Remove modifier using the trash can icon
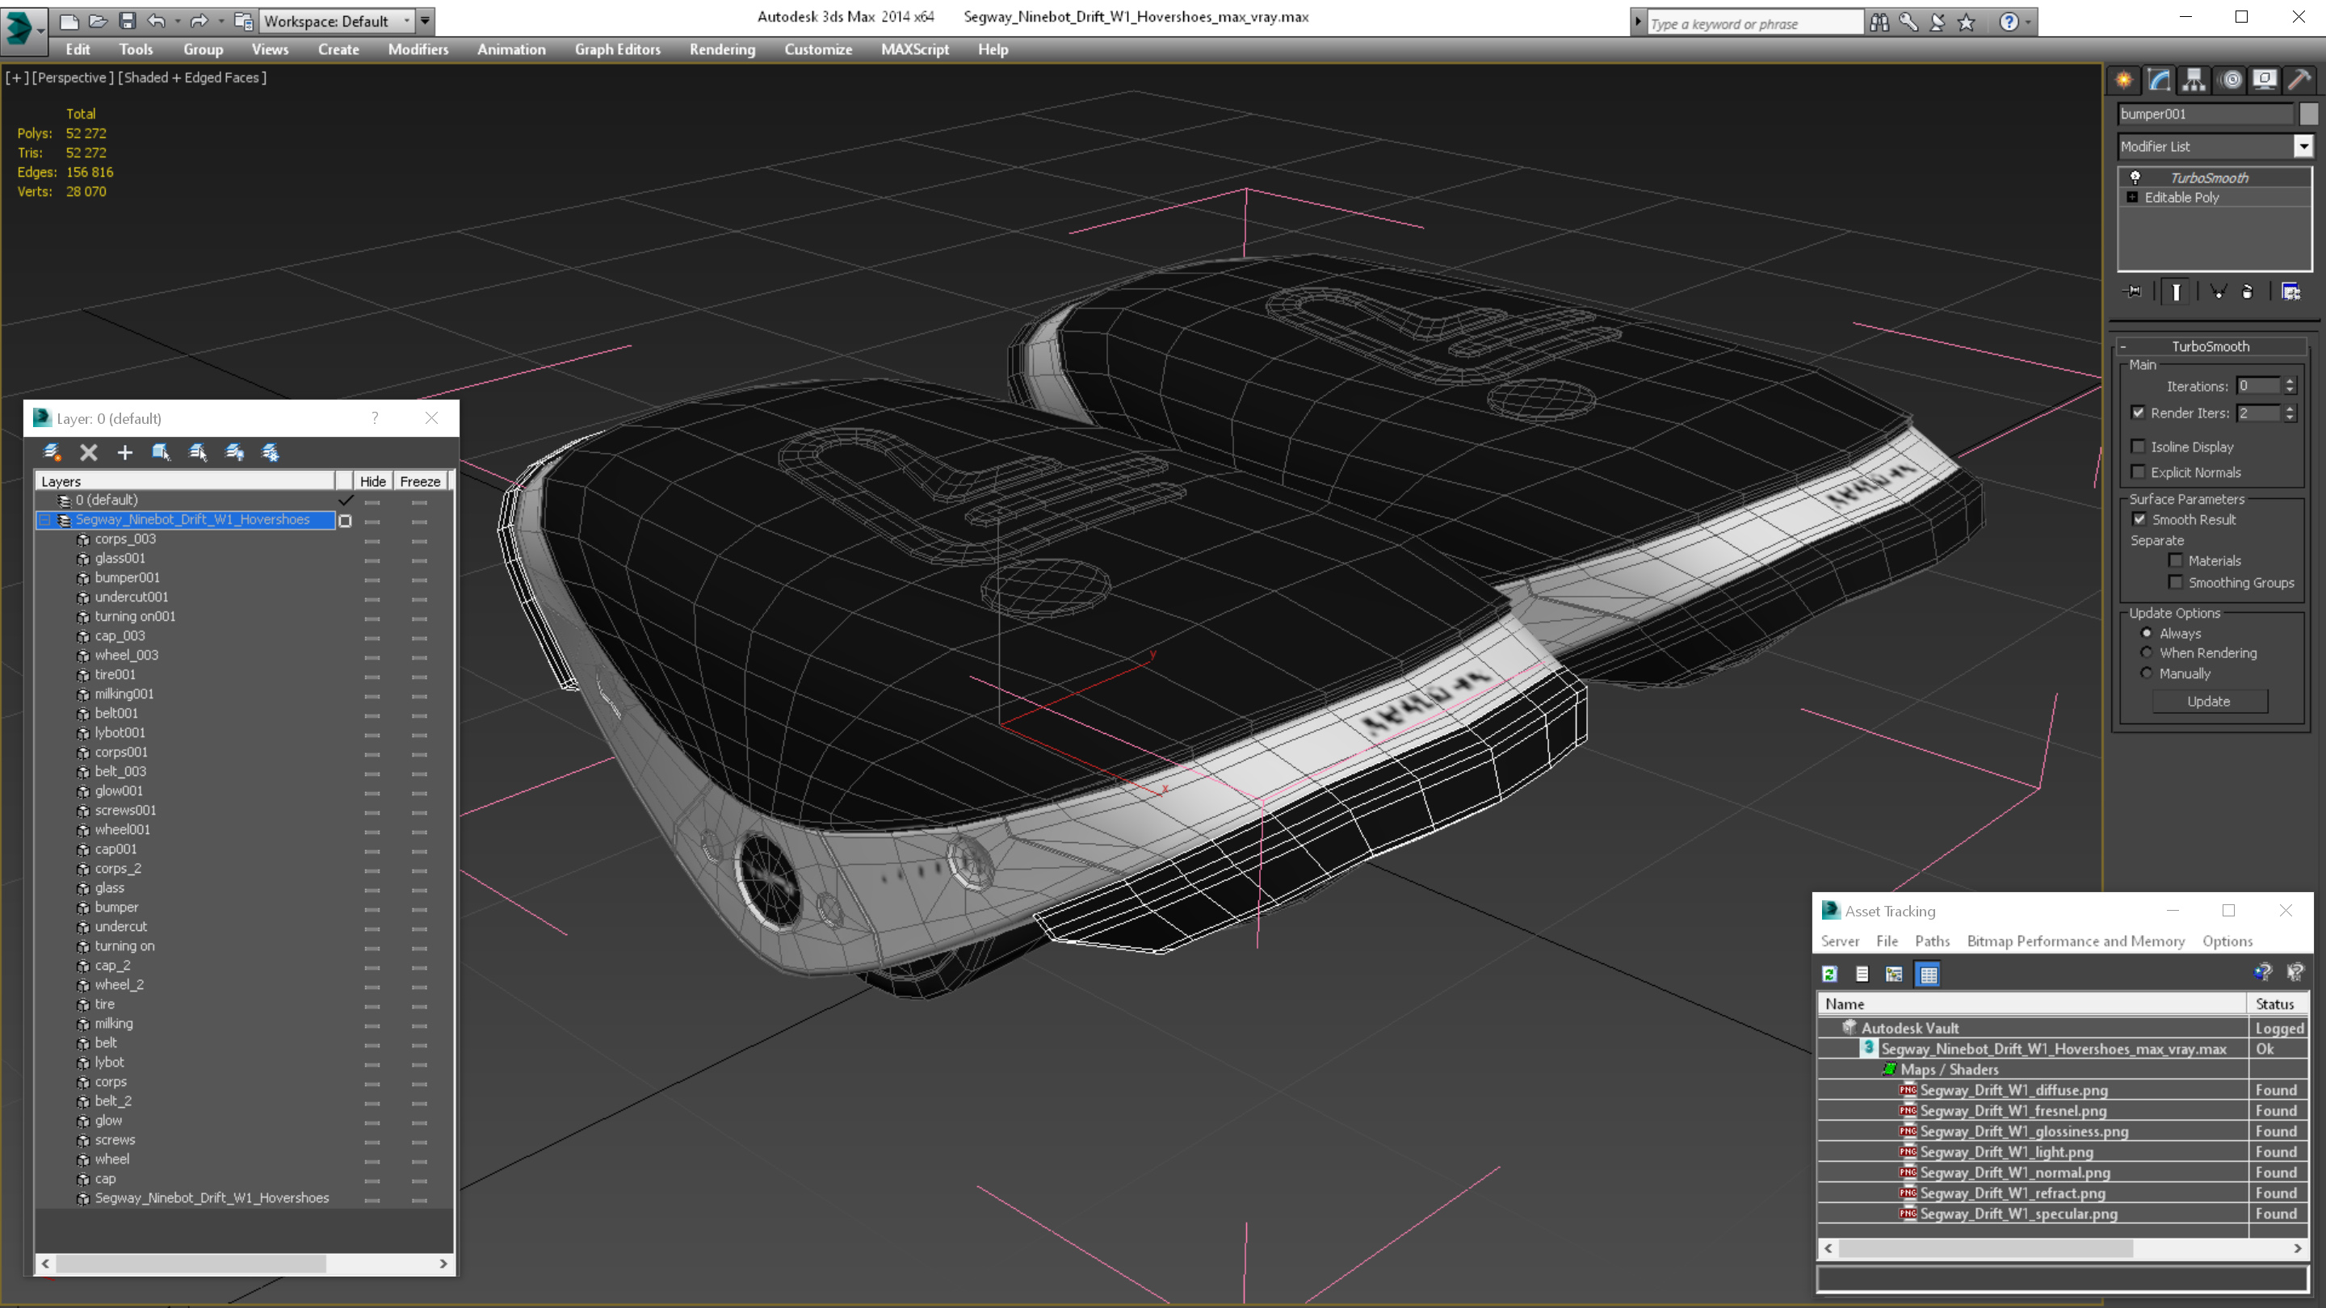 coord(2248,291)
